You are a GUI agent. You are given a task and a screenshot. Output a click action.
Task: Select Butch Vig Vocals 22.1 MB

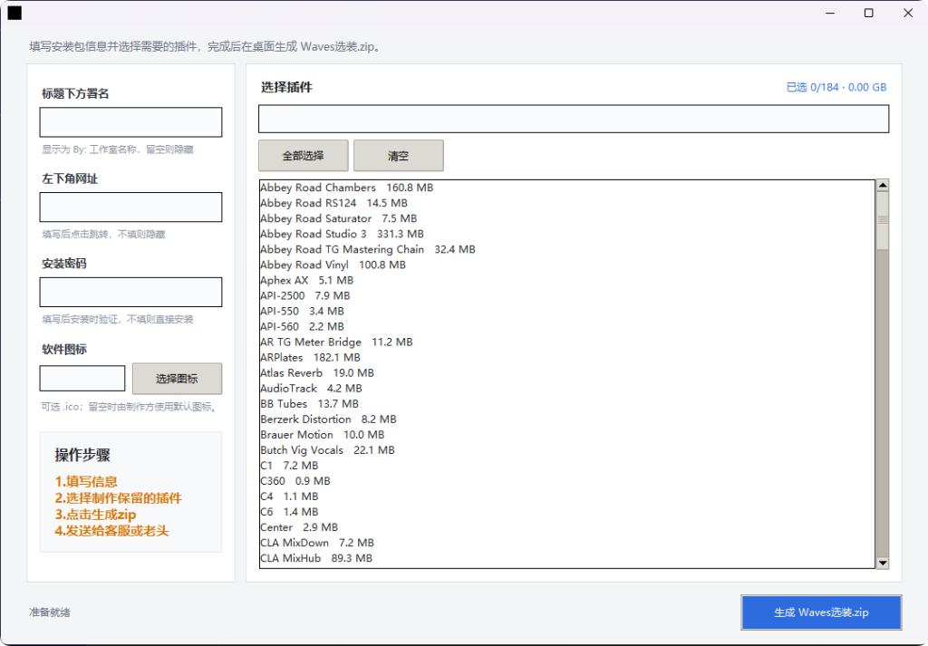point(567,449)
